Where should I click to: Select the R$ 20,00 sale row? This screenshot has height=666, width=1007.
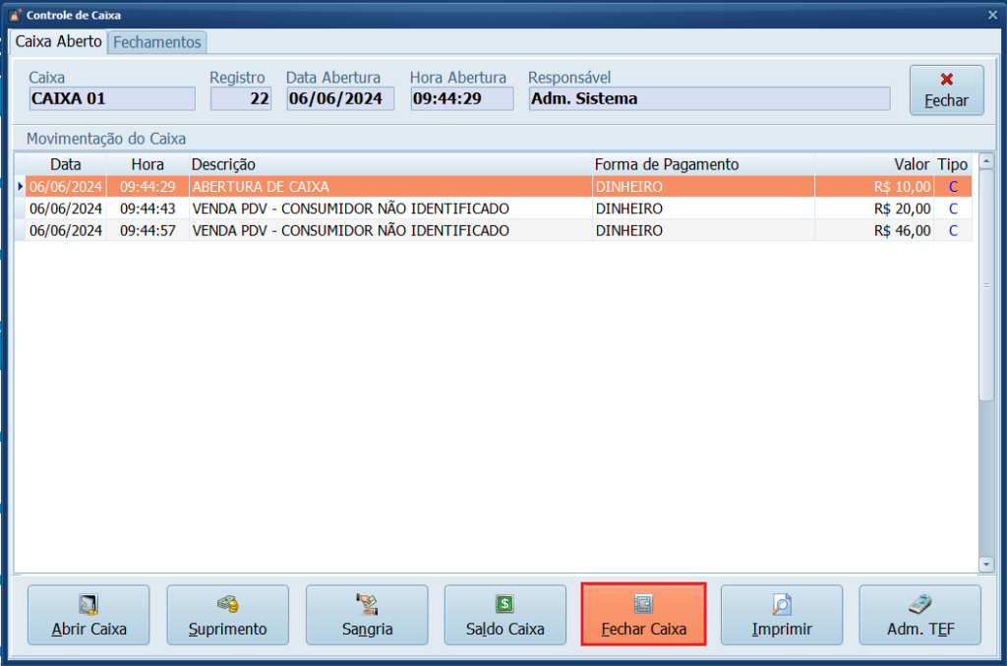pos(393,209)
